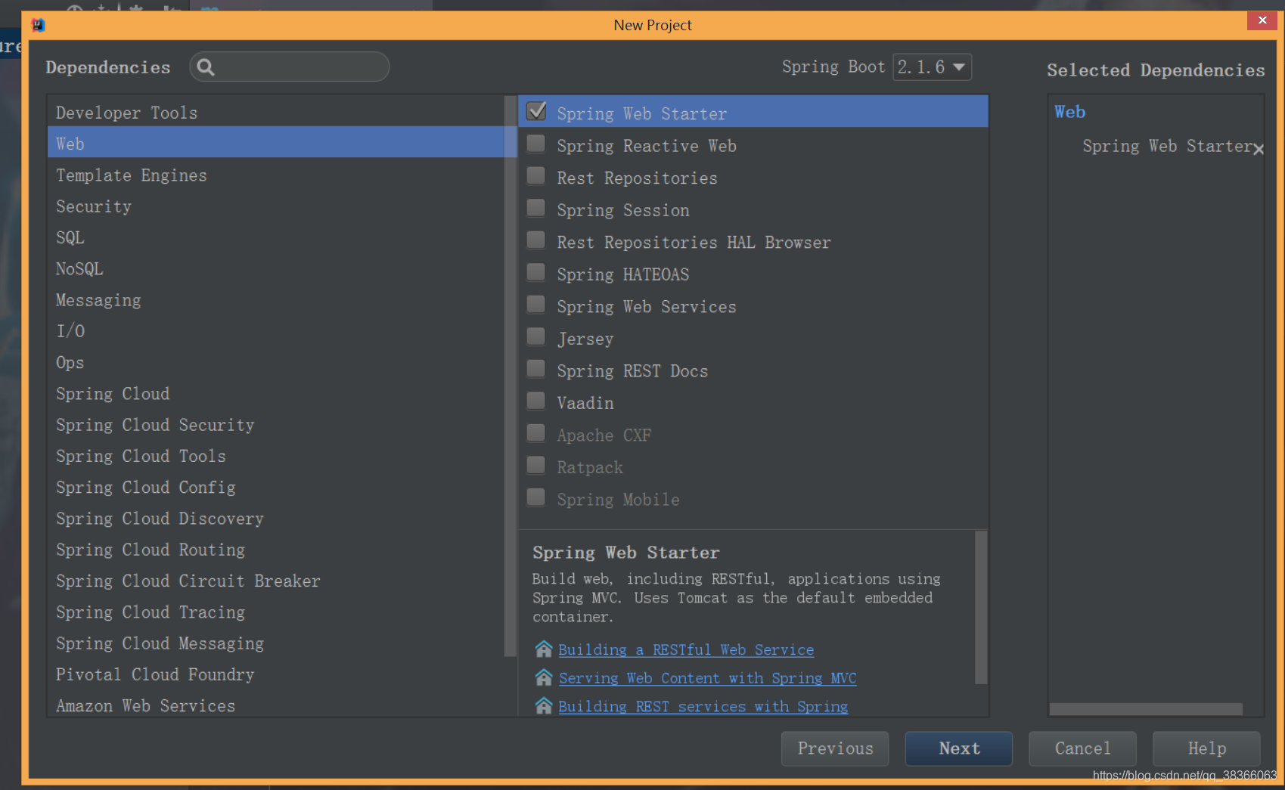Select the Ops category
Image resolution: width=1285 pixels, height=790 pixels.
275,363
